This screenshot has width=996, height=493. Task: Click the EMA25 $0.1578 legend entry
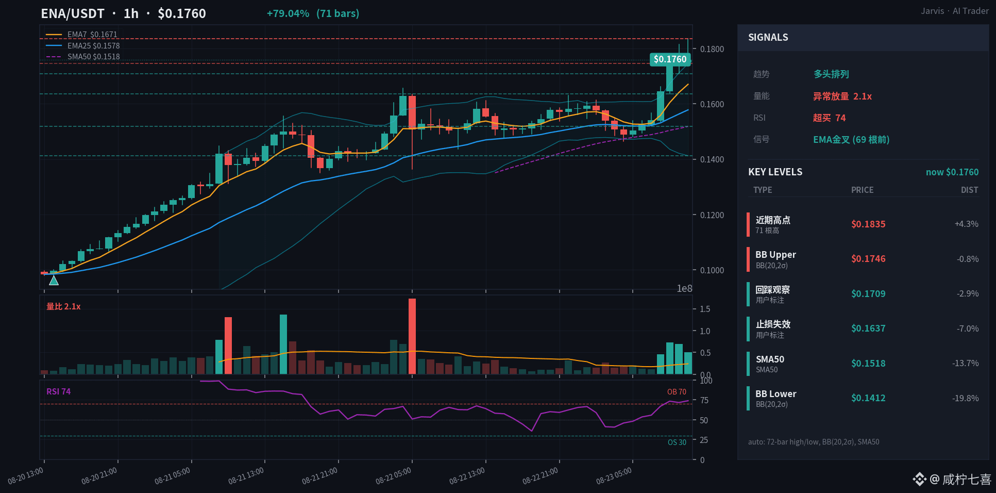pos(94,46)
